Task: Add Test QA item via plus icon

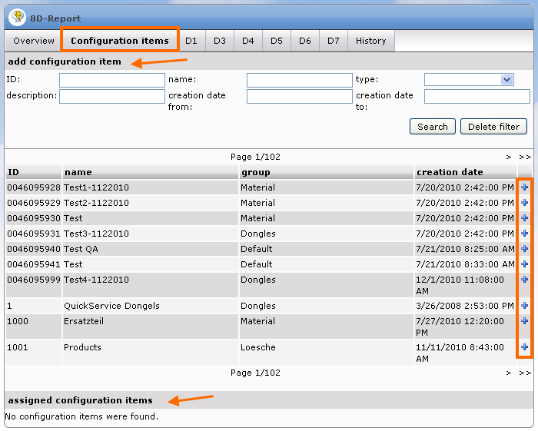Action: pyautogui.click(x=524, y=249)
